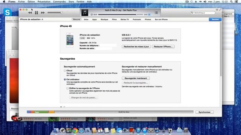Open the Podcasts tab

(137, 19)
